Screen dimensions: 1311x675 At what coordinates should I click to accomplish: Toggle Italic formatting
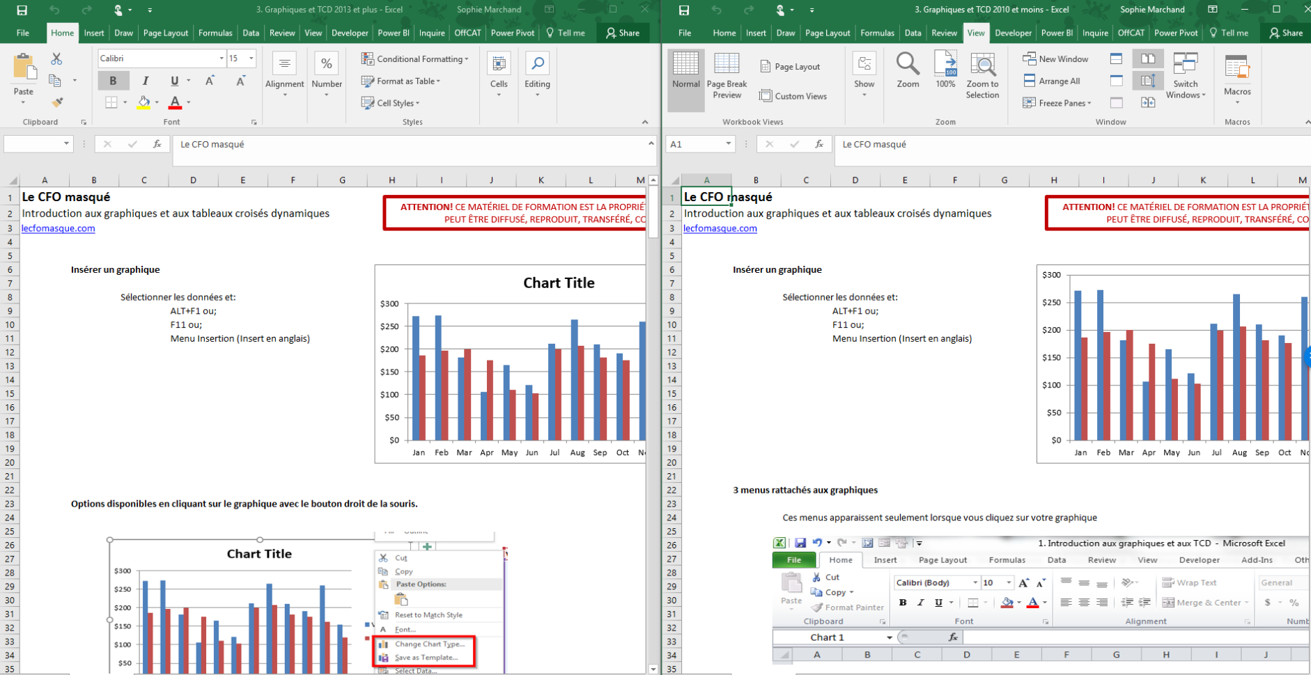coord(145,80)
